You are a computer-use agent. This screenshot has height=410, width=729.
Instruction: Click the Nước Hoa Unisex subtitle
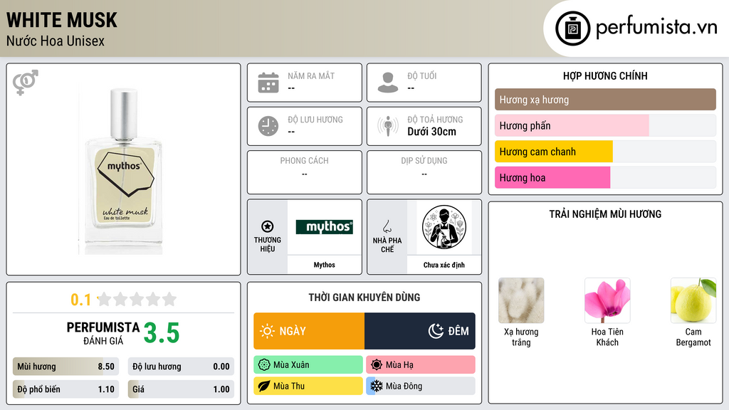[x=56, y=41]
